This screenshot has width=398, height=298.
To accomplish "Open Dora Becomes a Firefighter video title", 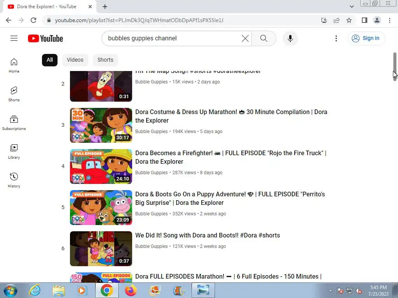I will [230, 157].
